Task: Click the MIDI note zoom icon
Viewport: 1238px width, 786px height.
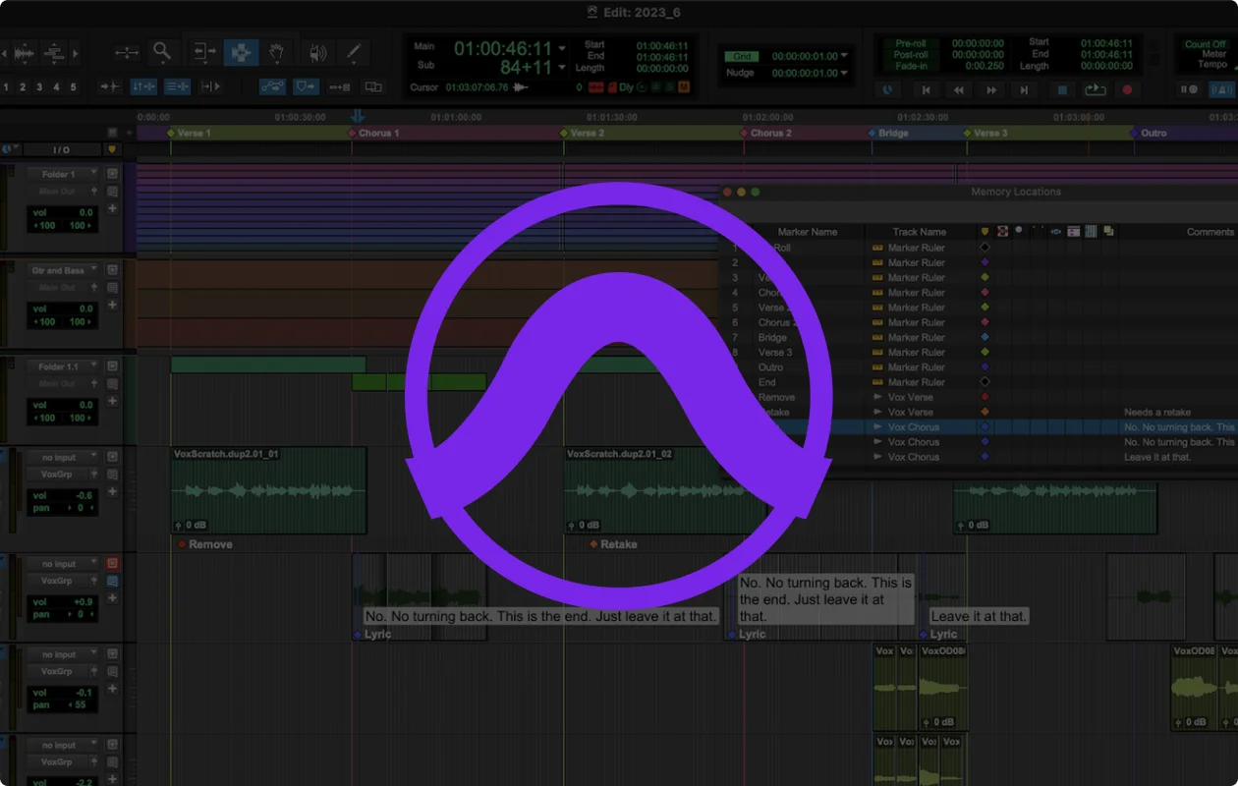Action: 54,52
